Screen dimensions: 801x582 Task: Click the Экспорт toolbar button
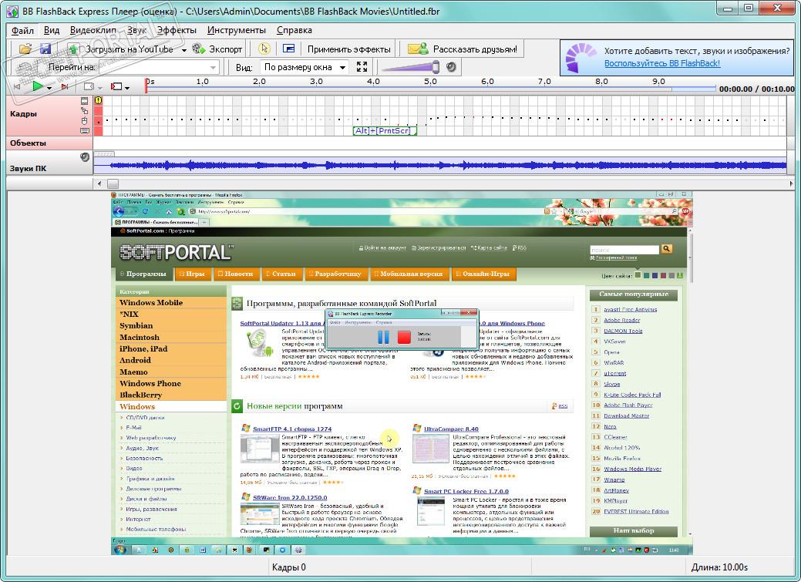pyautogui.click(x=217, y=49)
